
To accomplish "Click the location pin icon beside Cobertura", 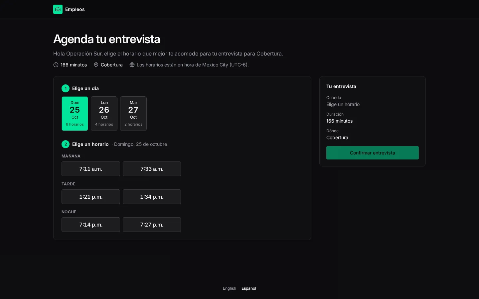I will pos(96,65).
